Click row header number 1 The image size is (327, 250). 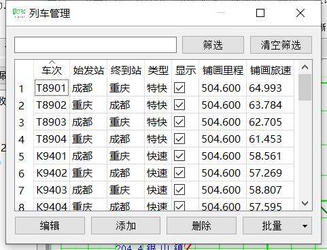point(24,88)
